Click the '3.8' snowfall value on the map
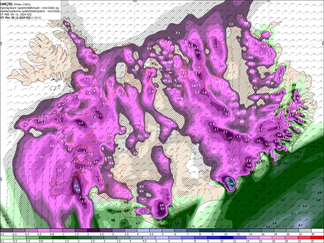Screen dimensions: 324x243 click(279, 147)
